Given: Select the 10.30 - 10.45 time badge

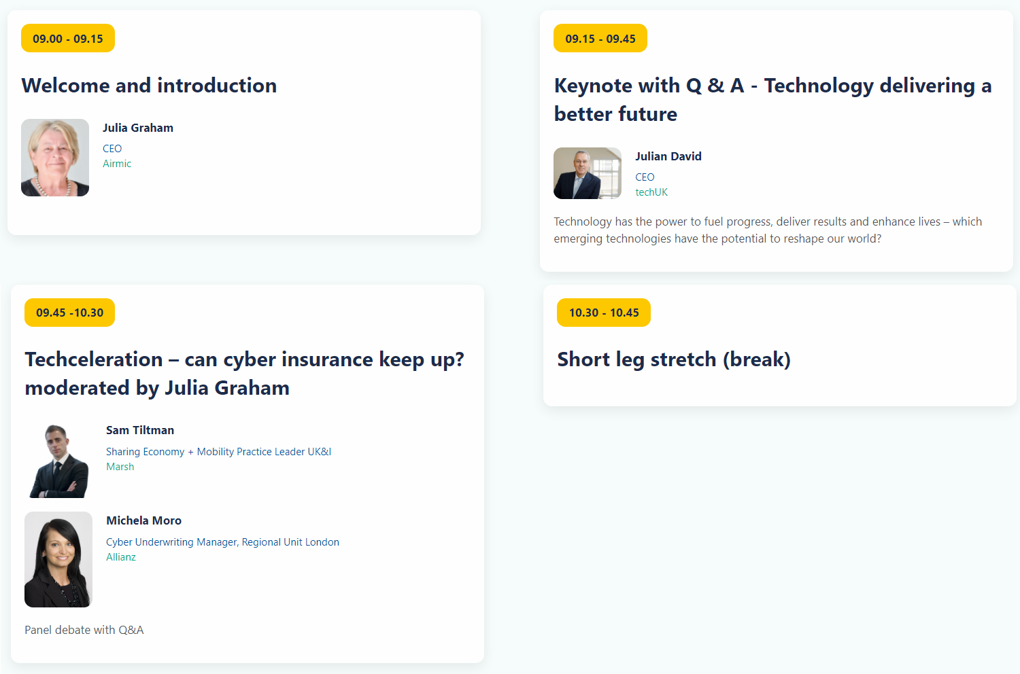Looking at the screenshot, I should [x=604, y=313].
